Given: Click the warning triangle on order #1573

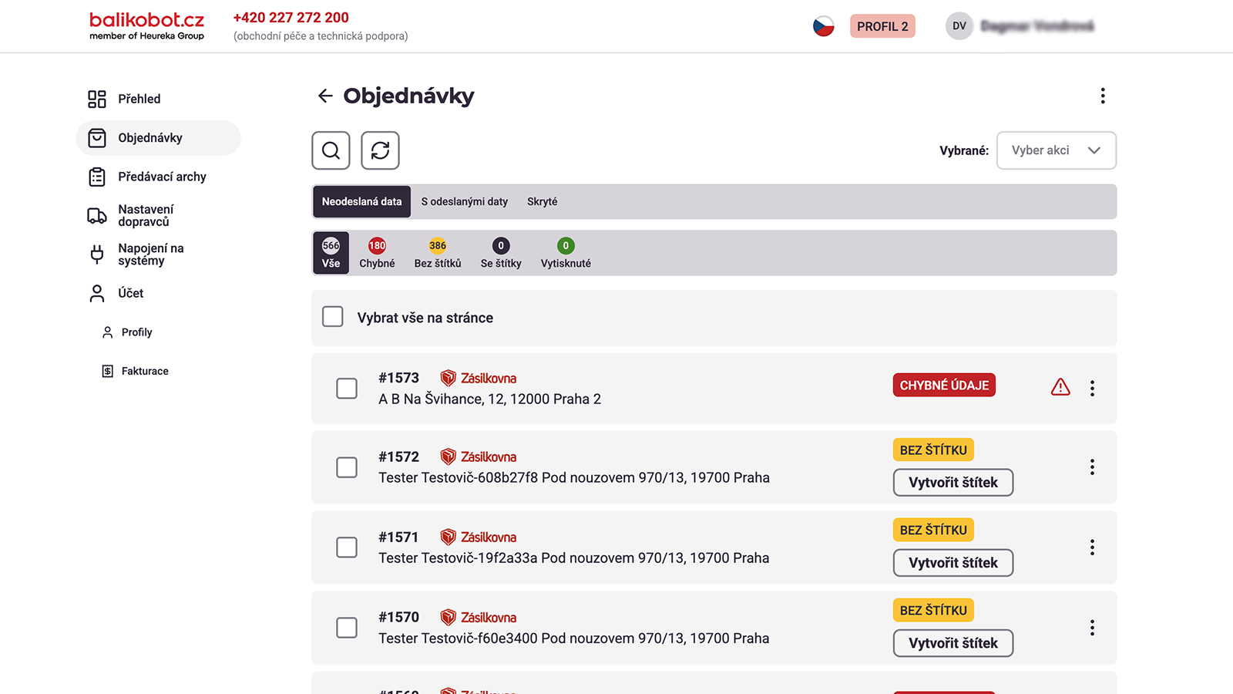Looking at the screenshot, I should coord(1060,387).
